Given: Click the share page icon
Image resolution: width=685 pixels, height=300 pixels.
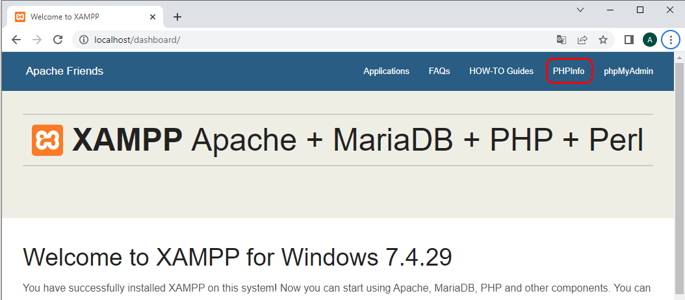Looking at the screenshot, I should [582, 40].
